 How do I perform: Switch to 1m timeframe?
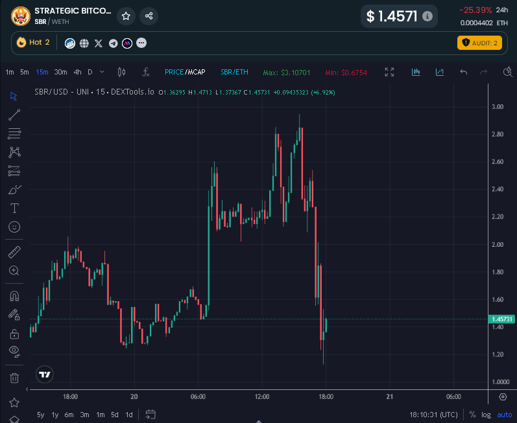click(x=10, y=72)
